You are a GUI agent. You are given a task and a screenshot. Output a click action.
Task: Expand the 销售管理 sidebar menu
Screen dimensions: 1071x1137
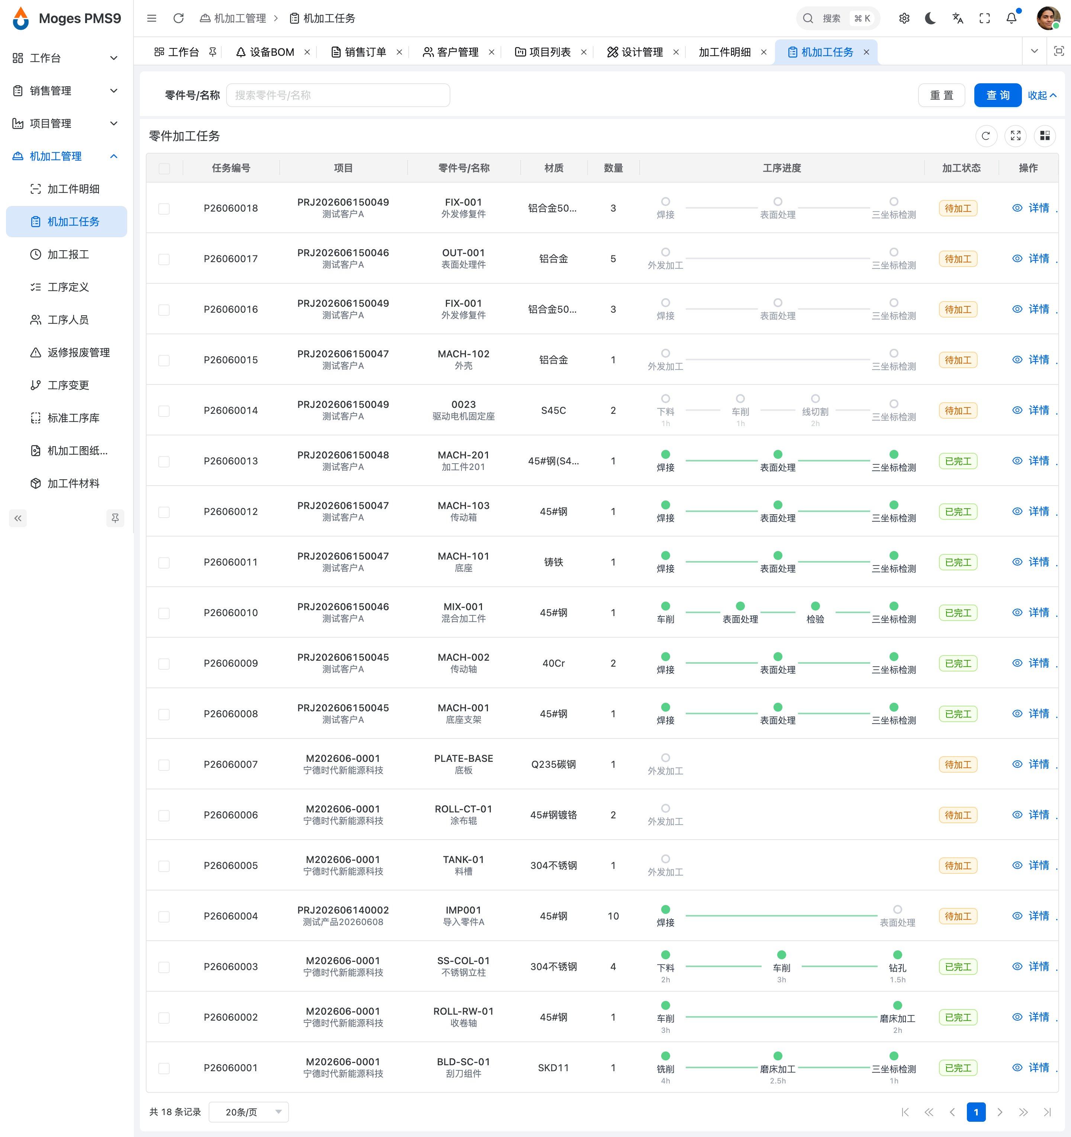66,90
